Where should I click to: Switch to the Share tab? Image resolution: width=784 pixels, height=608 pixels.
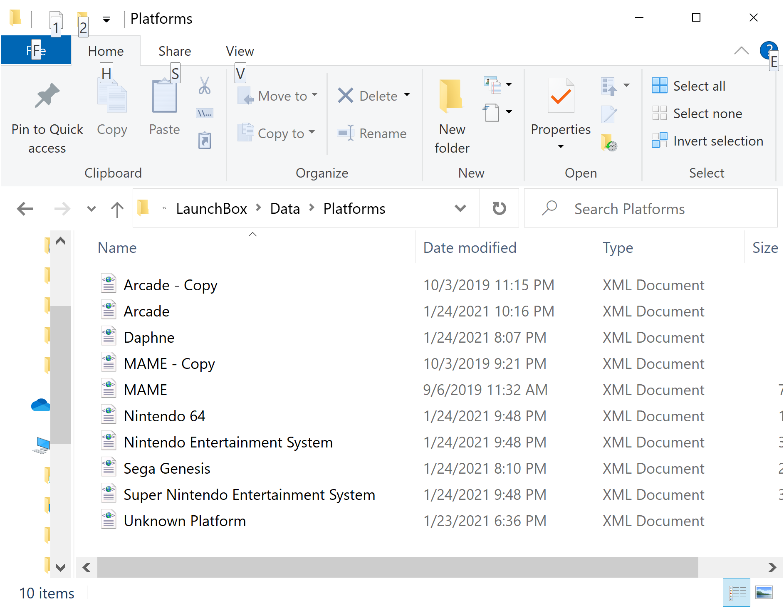click(x=175, y=51)
